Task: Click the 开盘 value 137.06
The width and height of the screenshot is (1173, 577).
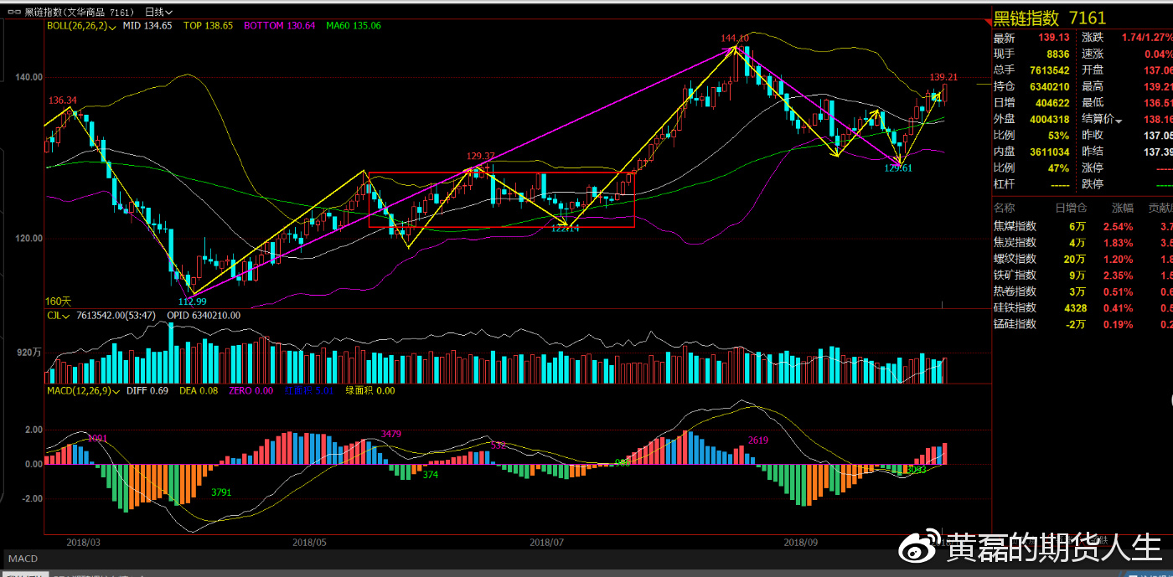Action: pyautogui.click(x=1156, y=70)
